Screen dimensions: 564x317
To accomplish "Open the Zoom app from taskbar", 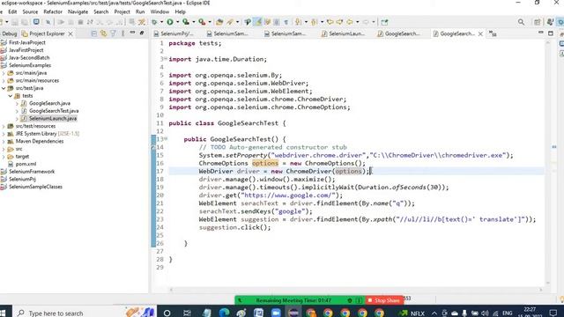I will pos(276,313).
